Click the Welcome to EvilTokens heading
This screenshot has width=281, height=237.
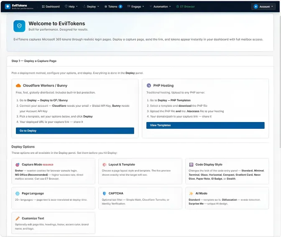(57, 23)
